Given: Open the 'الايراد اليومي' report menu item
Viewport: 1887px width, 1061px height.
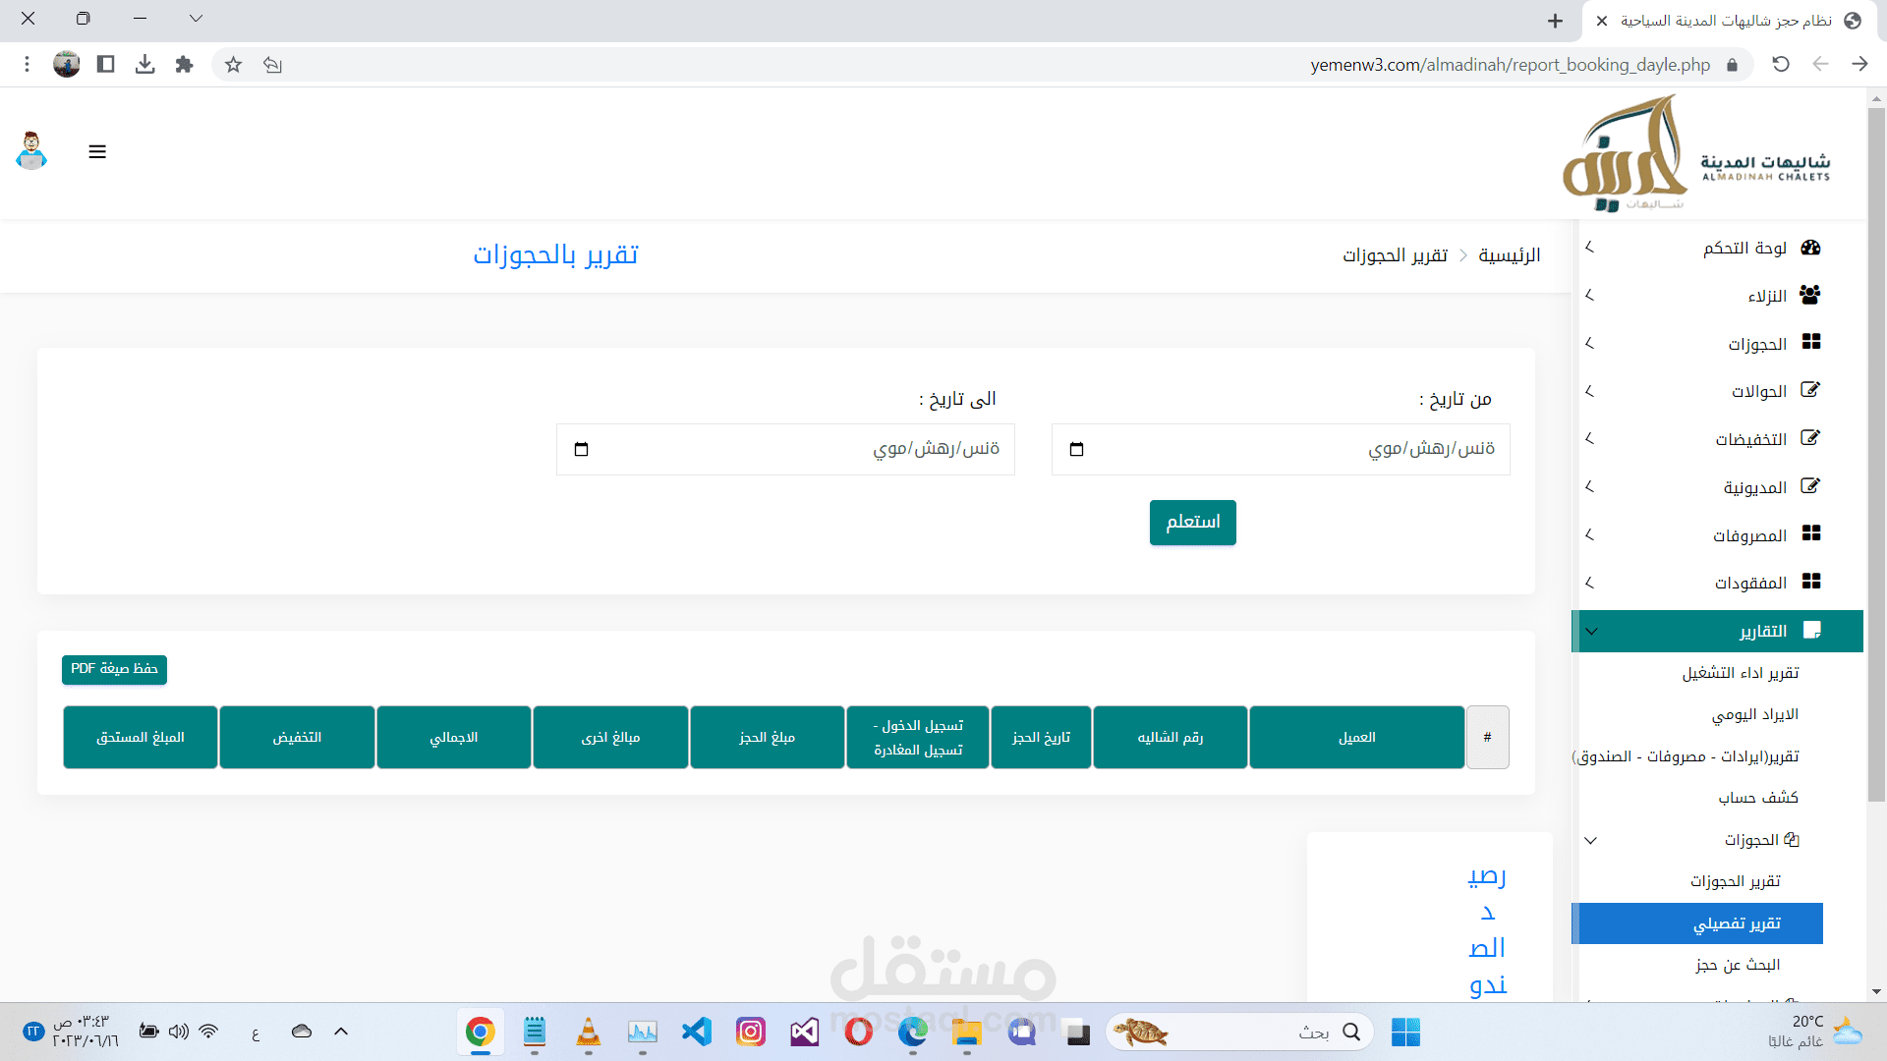Looking at the screenshot, I should coord(1754,714).
